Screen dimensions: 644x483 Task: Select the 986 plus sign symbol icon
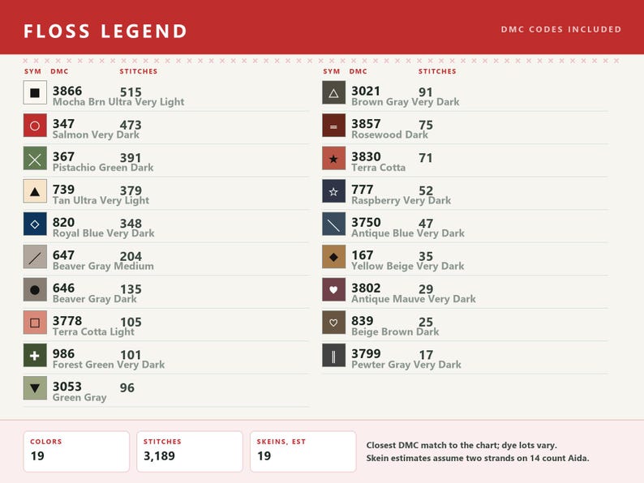[x=35, y=356]
